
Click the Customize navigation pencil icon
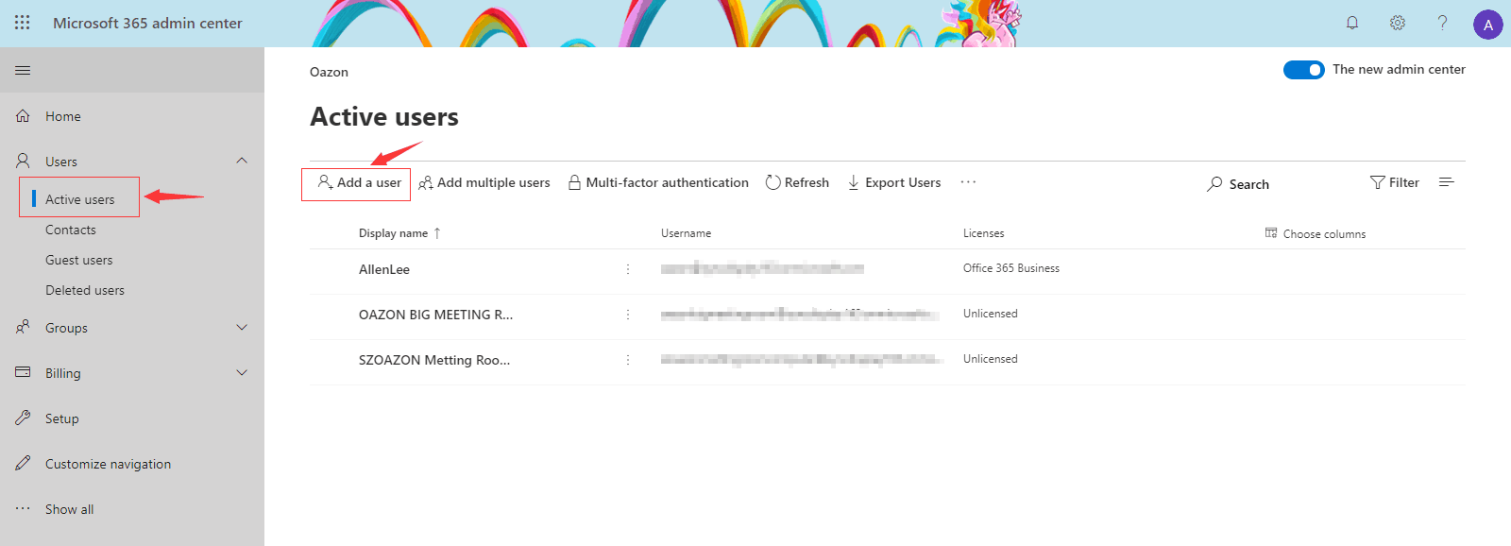click(23, 463)
